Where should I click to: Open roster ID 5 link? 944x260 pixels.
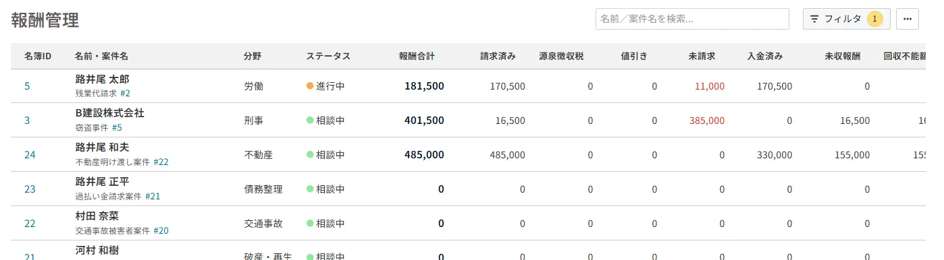[x=27, y=86]
